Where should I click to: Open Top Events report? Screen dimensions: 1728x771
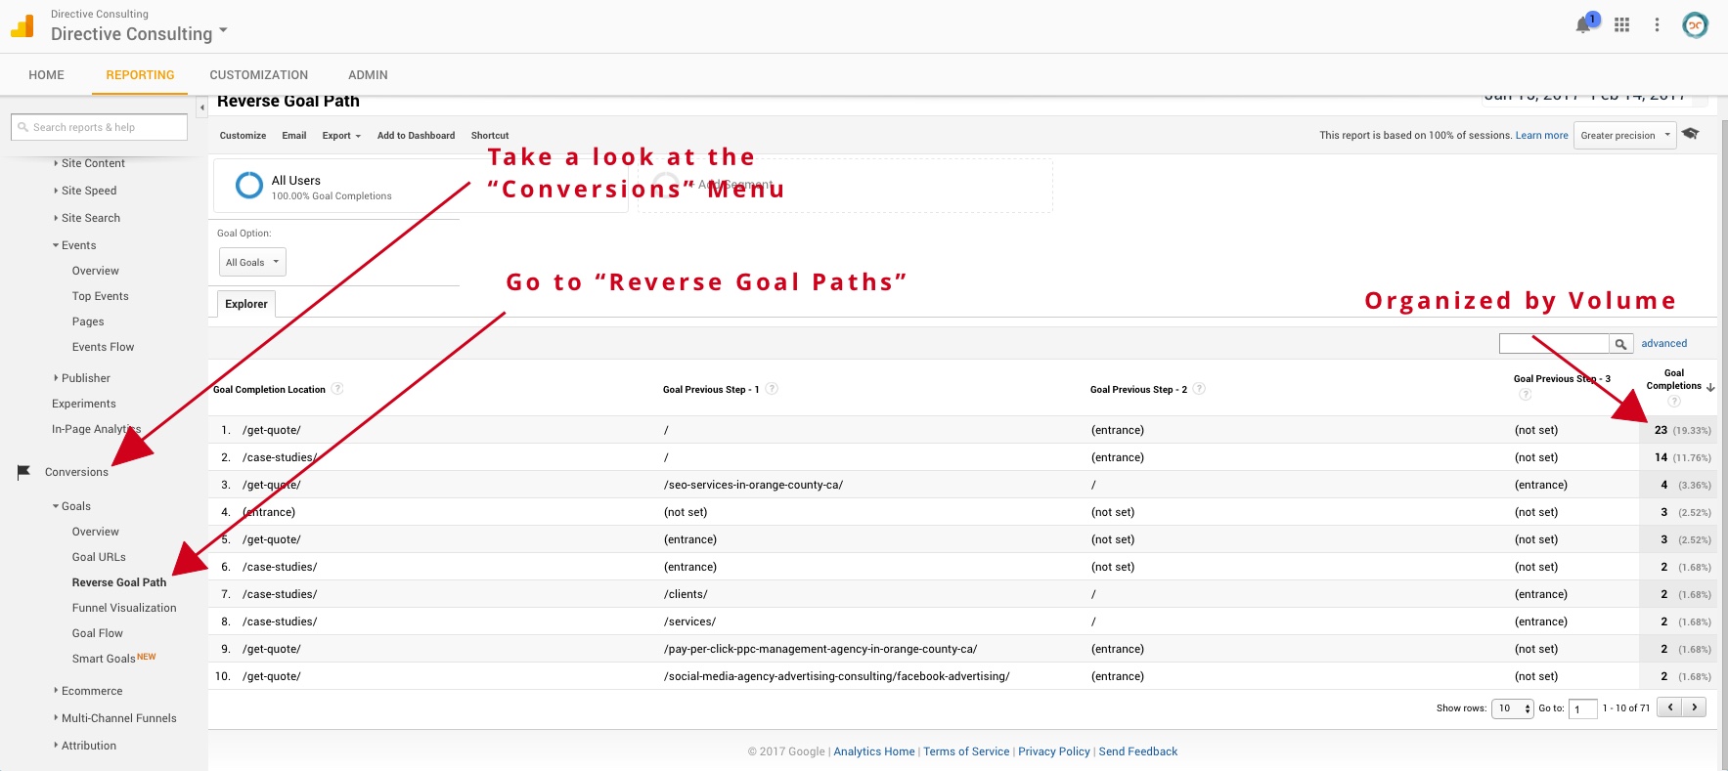point(100,296)
